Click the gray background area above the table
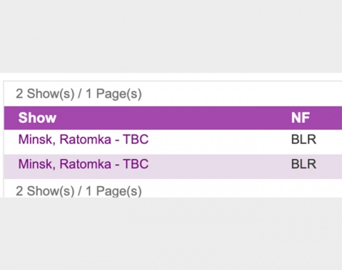The height and width of the screenshot is (270, 342). click(171, 36)
